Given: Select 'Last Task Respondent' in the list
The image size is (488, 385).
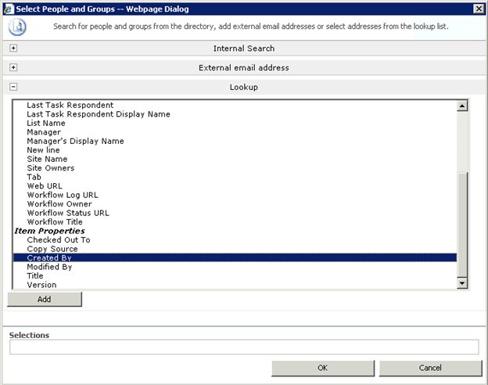Looking at the screenshot, I should pyautogui.click(x=235, y=105).
